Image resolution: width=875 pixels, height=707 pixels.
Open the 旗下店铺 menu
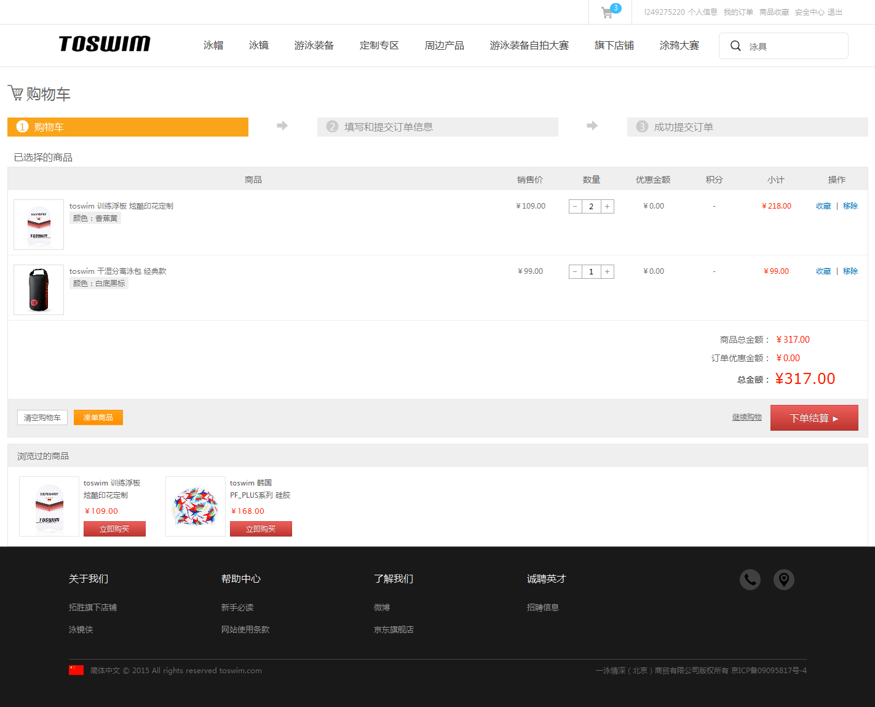614,46
